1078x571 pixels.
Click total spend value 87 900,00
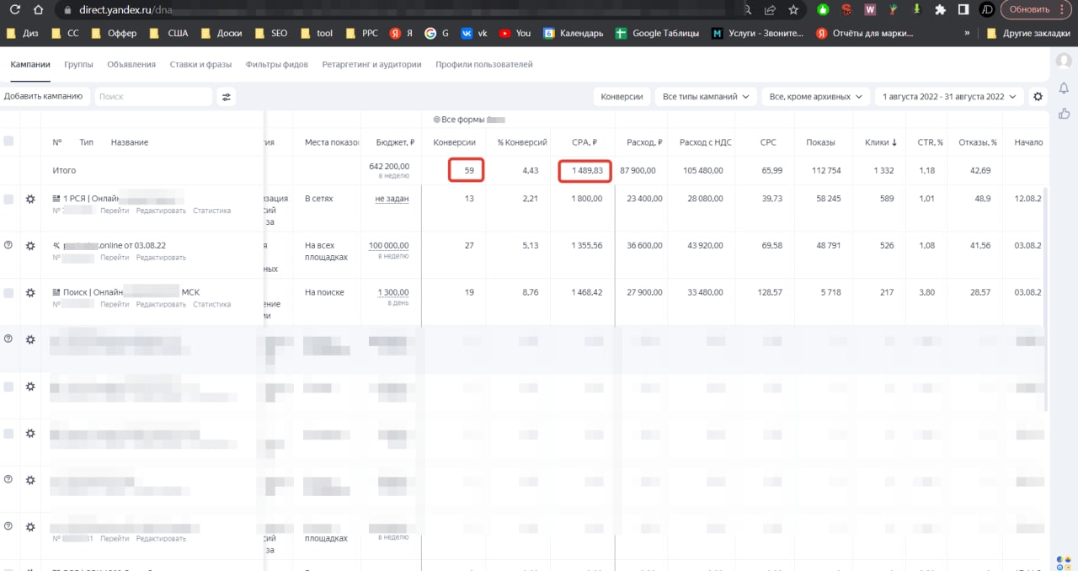(x=638, y=170)
